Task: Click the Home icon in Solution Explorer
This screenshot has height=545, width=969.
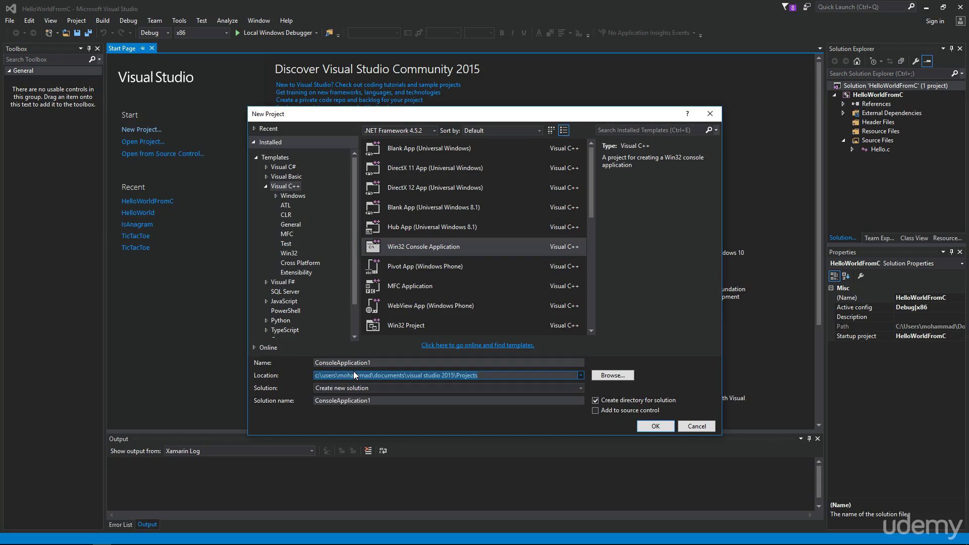Action: click(857, 61)
